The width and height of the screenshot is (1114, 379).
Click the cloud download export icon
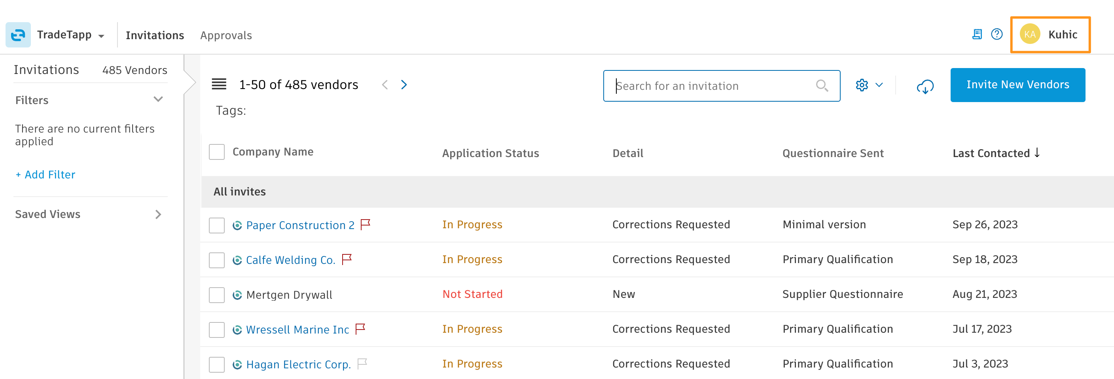pyautogui.click(x=925, y=86)
